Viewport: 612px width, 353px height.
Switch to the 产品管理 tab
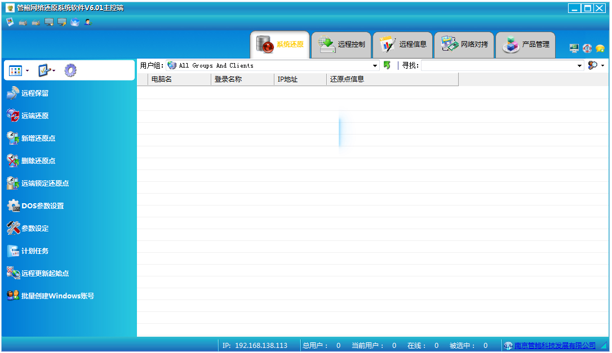526,44
